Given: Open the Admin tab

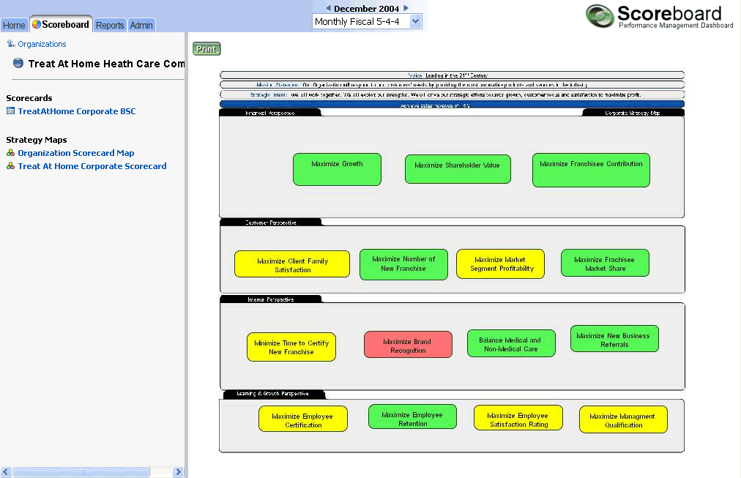Looking at the screenshot, I should (141, 25).
